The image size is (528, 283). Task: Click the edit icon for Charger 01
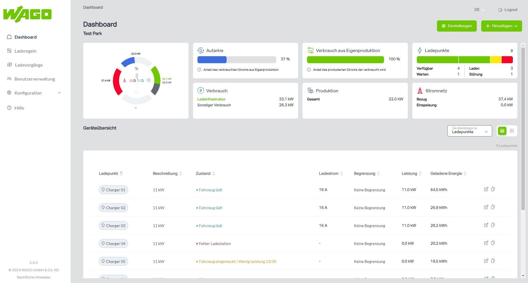[486, 189]
